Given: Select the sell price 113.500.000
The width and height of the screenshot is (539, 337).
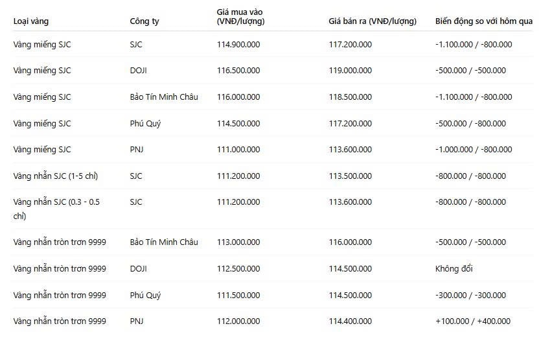Looking at the screenshot, I should click(x=350, y=176).
